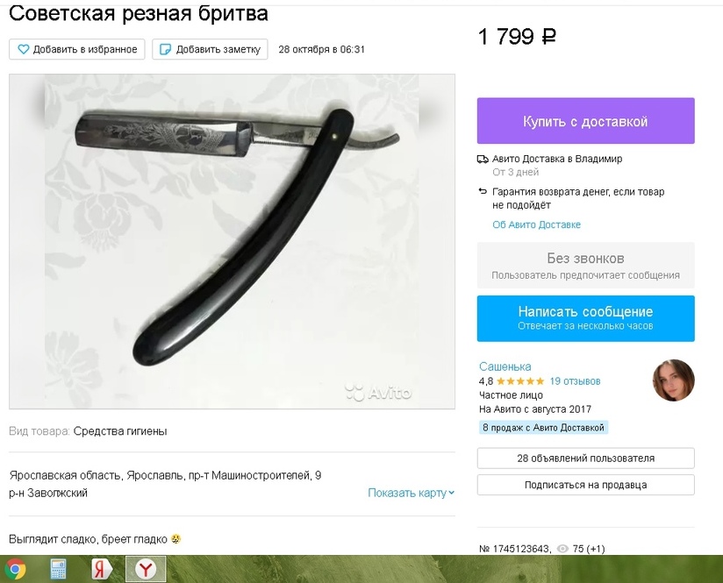Open the 19 отзывов reviews link

(575, 381)
